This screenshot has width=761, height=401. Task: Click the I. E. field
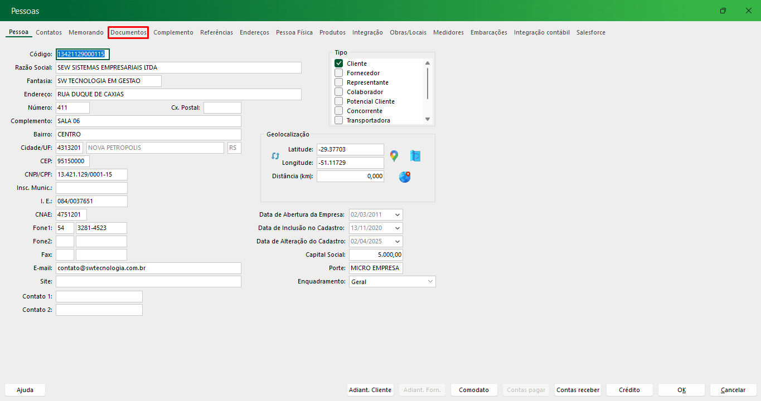point(91,201)
